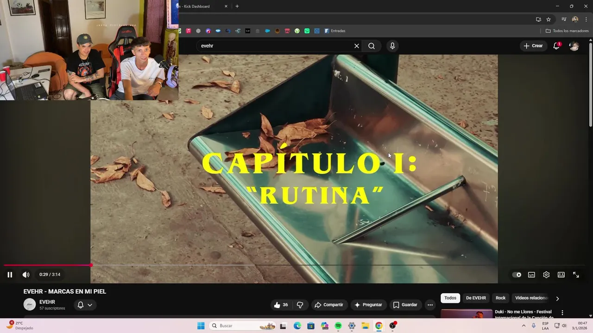The image size is (593, 333).
Task: Open the EVEHR channel avatar
Action: click(30, 304)
